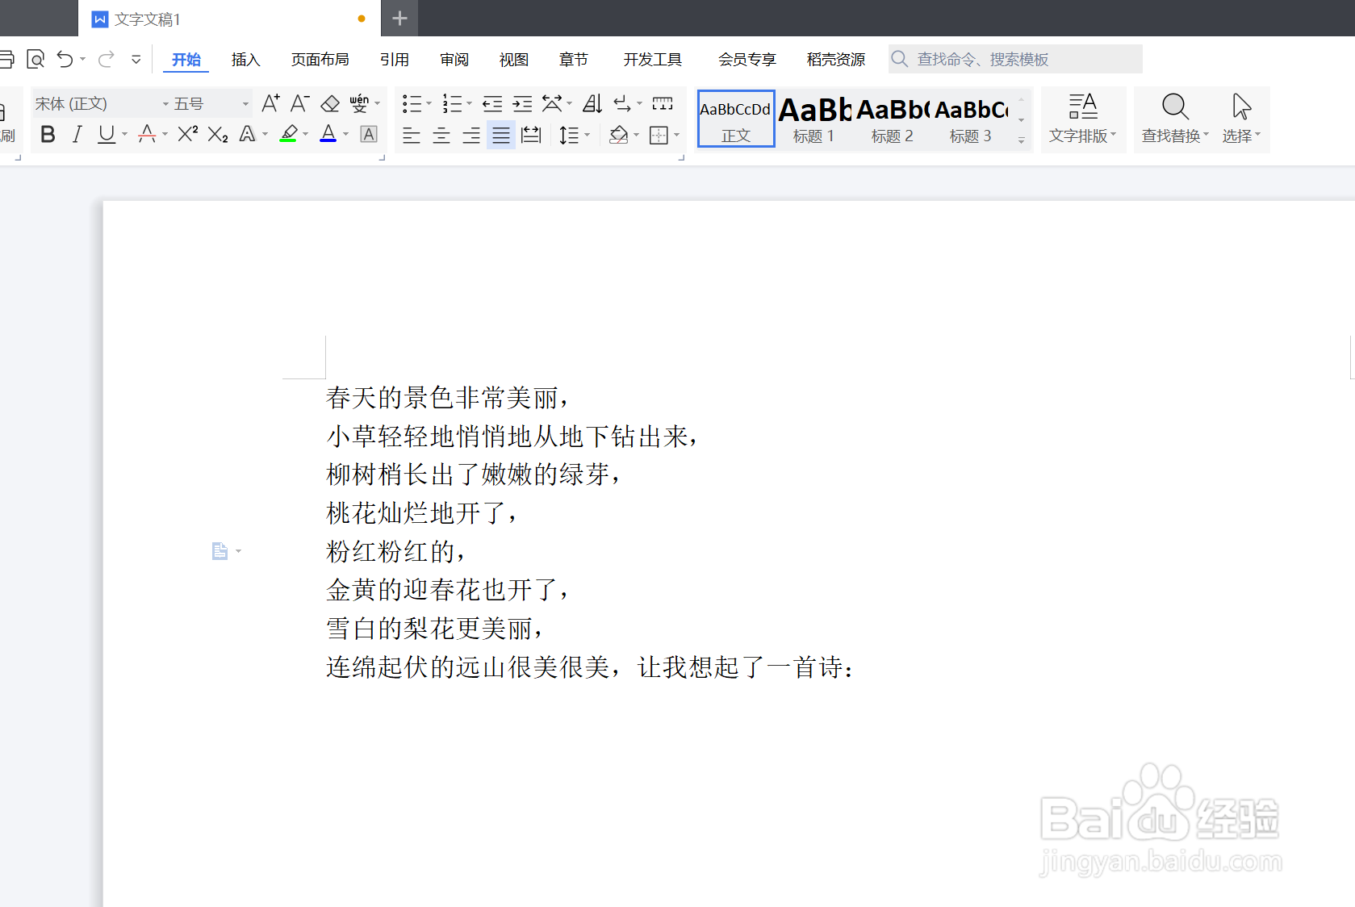Enable justified text alignment
Image resolution: width=1355 pixels, height=907 pixels.
coord(500,135)
